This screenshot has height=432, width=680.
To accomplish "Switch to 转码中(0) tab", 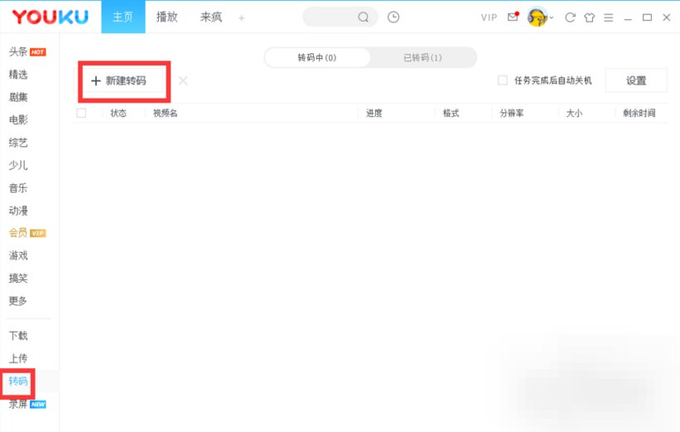I will pos(317,57).
